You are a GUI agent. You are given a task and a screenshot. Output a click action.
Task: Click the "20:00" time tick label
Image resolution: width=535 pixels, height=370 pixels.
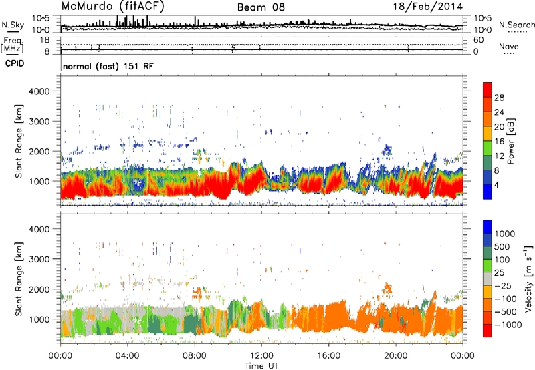tap(395, 356)
